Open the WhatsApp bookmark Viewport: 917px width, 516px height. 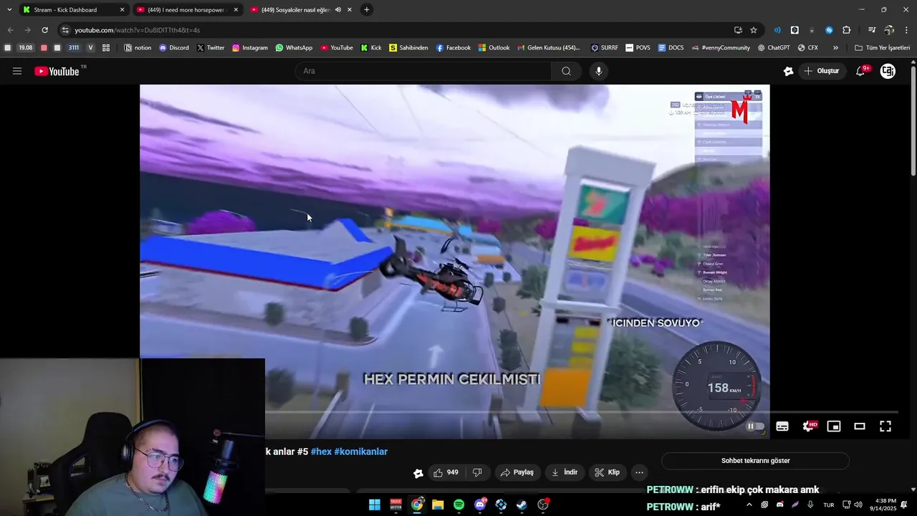294,48
